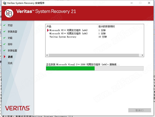The height and width of the screenshot is (117, 155).
Task: Click the right scroll arrow of product list
Action: [x=142, y=55]
